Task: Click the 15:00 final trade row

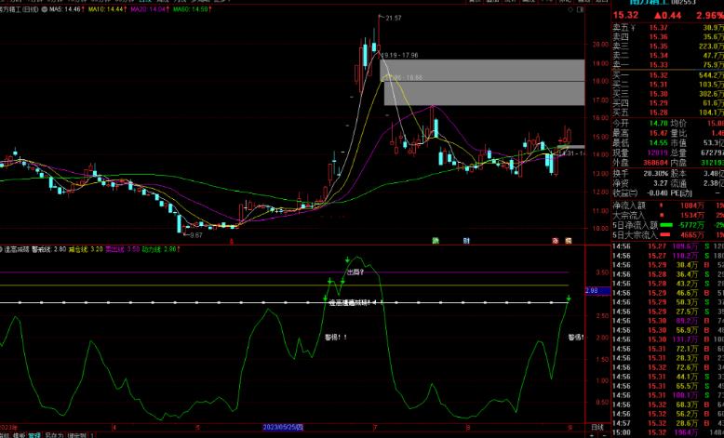Action: (x=668, y=432)
